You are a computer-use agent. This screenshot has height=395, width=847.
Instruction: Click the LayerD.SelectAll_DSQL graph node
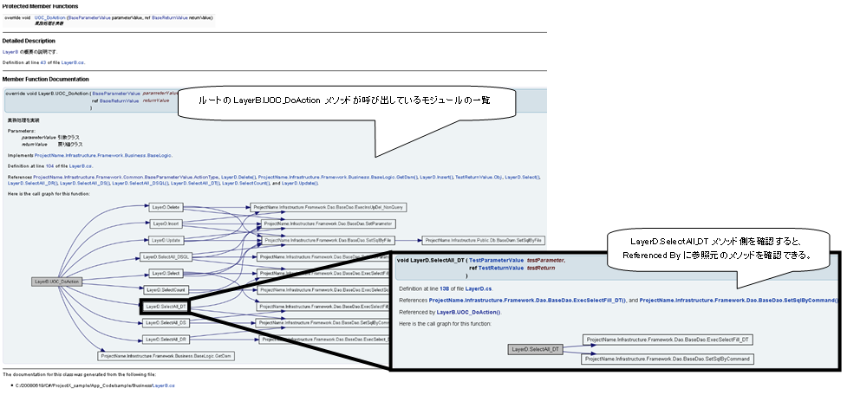165,256
